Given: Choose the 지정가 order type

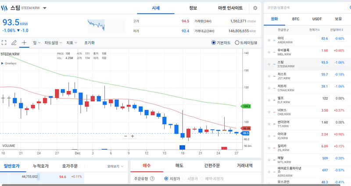Looking at the screenshot, I should [166, 179].
